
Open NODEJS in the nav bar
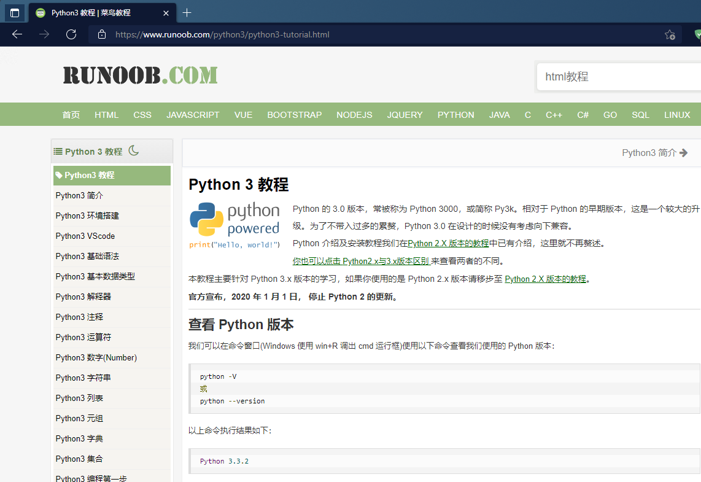pos(354,115)
